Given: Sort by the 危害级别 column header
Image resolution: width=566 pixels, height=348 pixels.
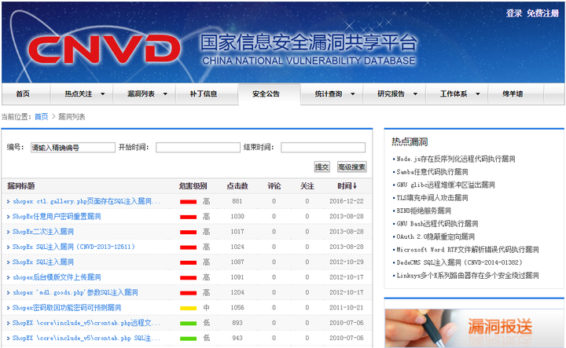Looking at the screenshot, I should click(x=193, y=186).
